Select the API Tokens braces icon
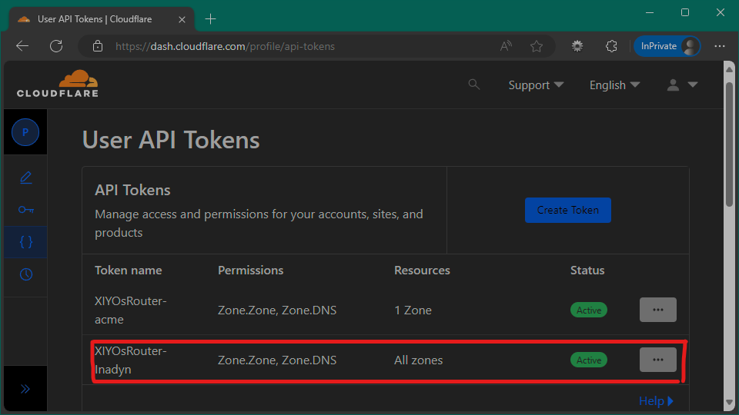The height and width of the screenshot is (415, 739). (25, 242)
